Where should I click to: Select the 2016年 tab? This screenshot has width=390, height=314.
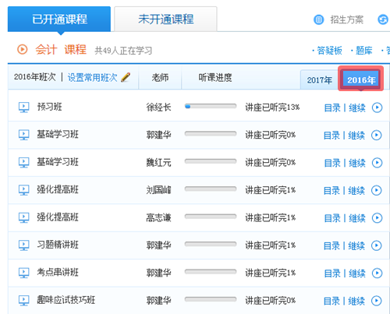point(360,79)
